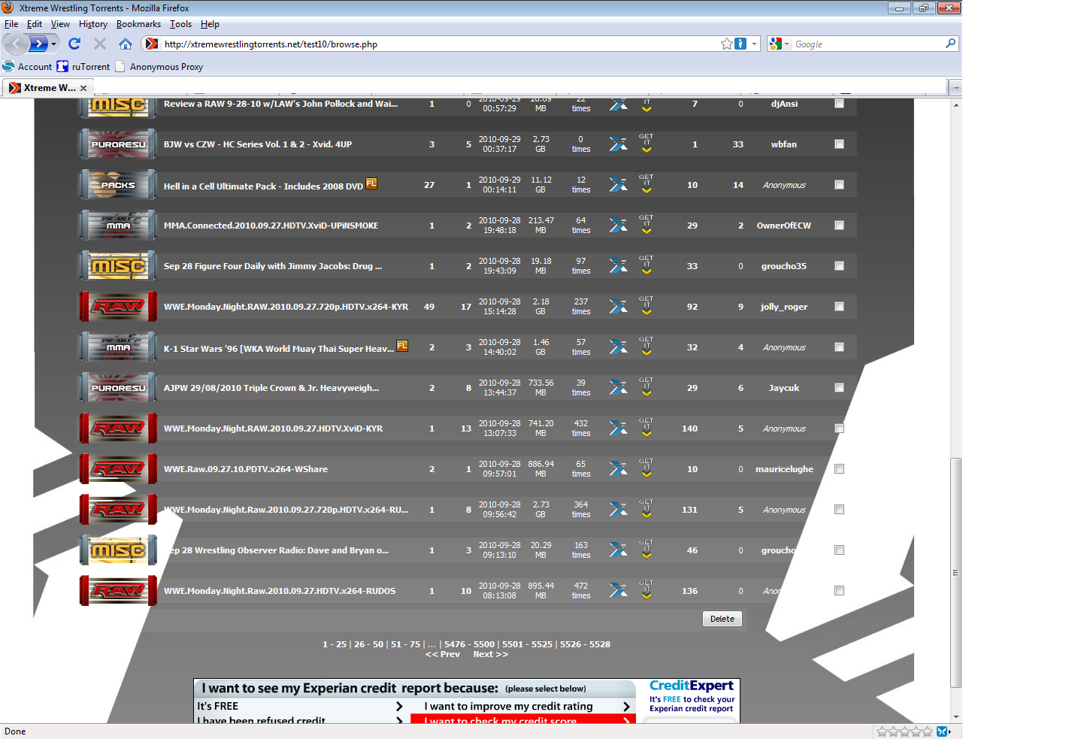Open the File menu

(11, 24)
